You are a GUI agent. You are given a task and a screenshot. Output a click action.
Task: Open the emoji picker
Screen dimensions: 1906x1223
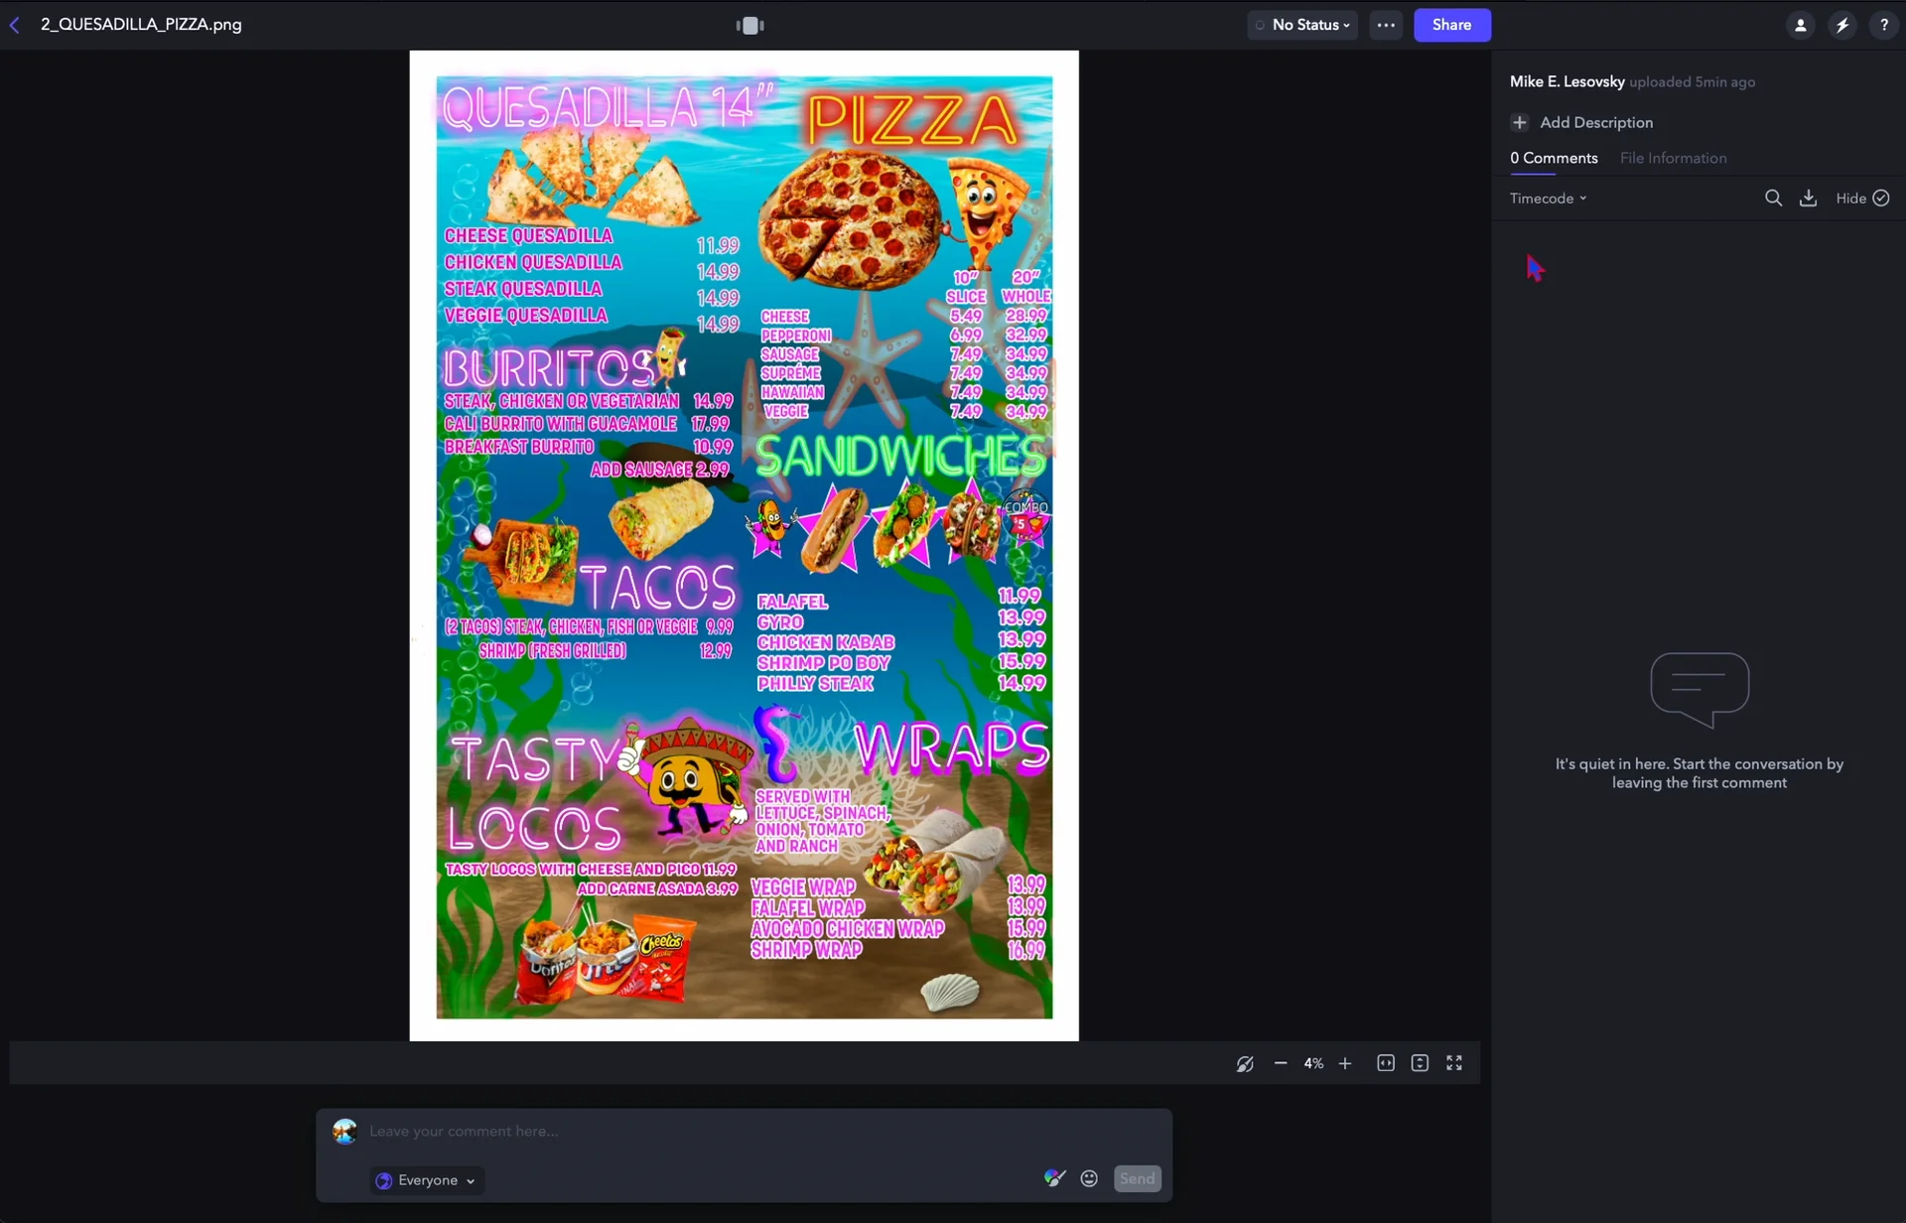click(x=1089, y=1178)
